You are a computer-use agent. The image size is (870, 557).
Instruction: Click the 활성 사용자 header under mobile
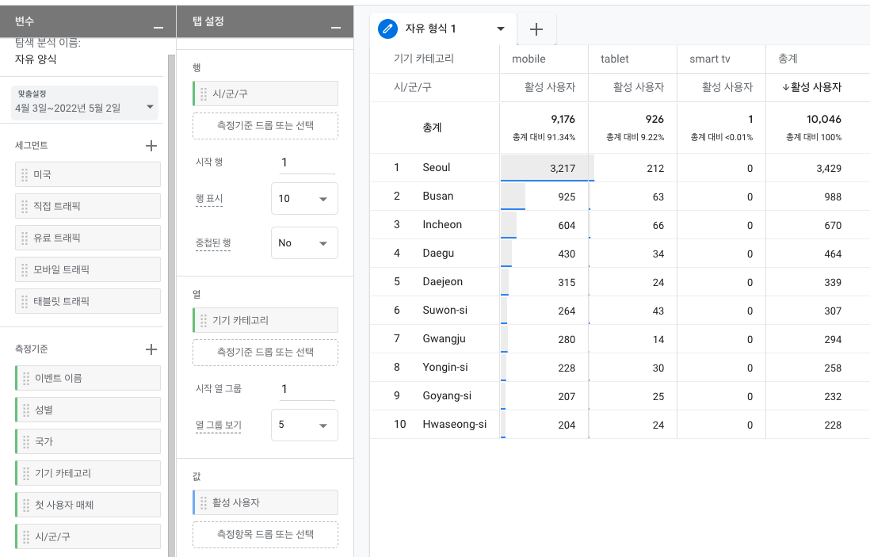(x=550, y=87)
